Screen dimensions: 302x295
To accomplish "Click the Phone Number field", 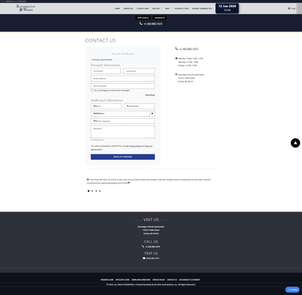I will (x=123, y=86).
